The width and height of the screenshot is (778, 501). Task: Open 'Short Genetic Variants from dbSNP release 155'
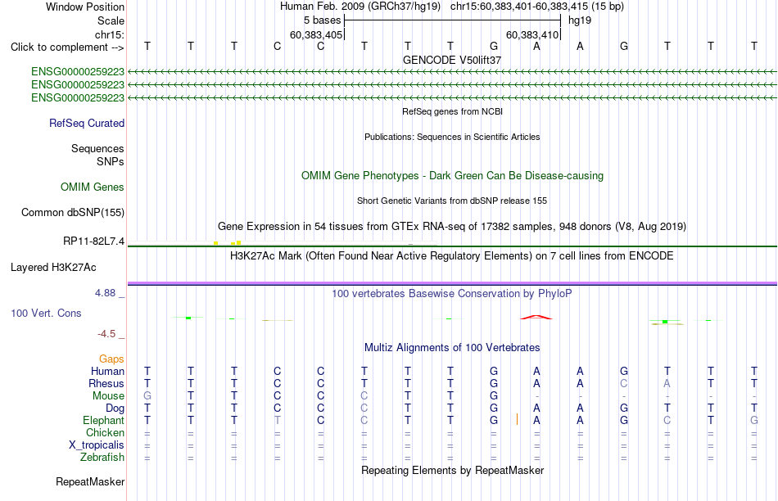pyautogui.click(x=452, y=201)
